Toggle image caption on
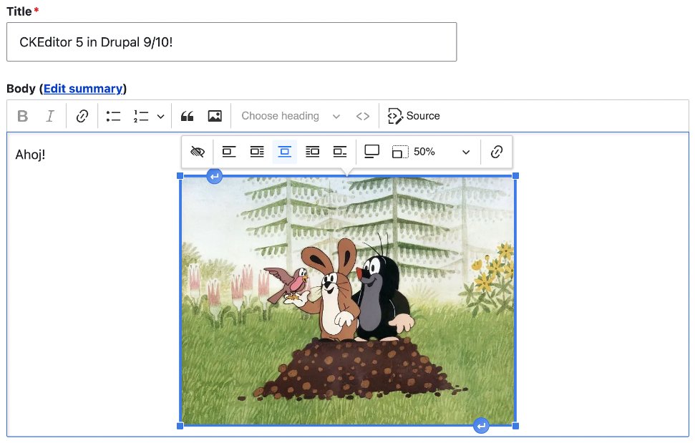 point(371,152)
